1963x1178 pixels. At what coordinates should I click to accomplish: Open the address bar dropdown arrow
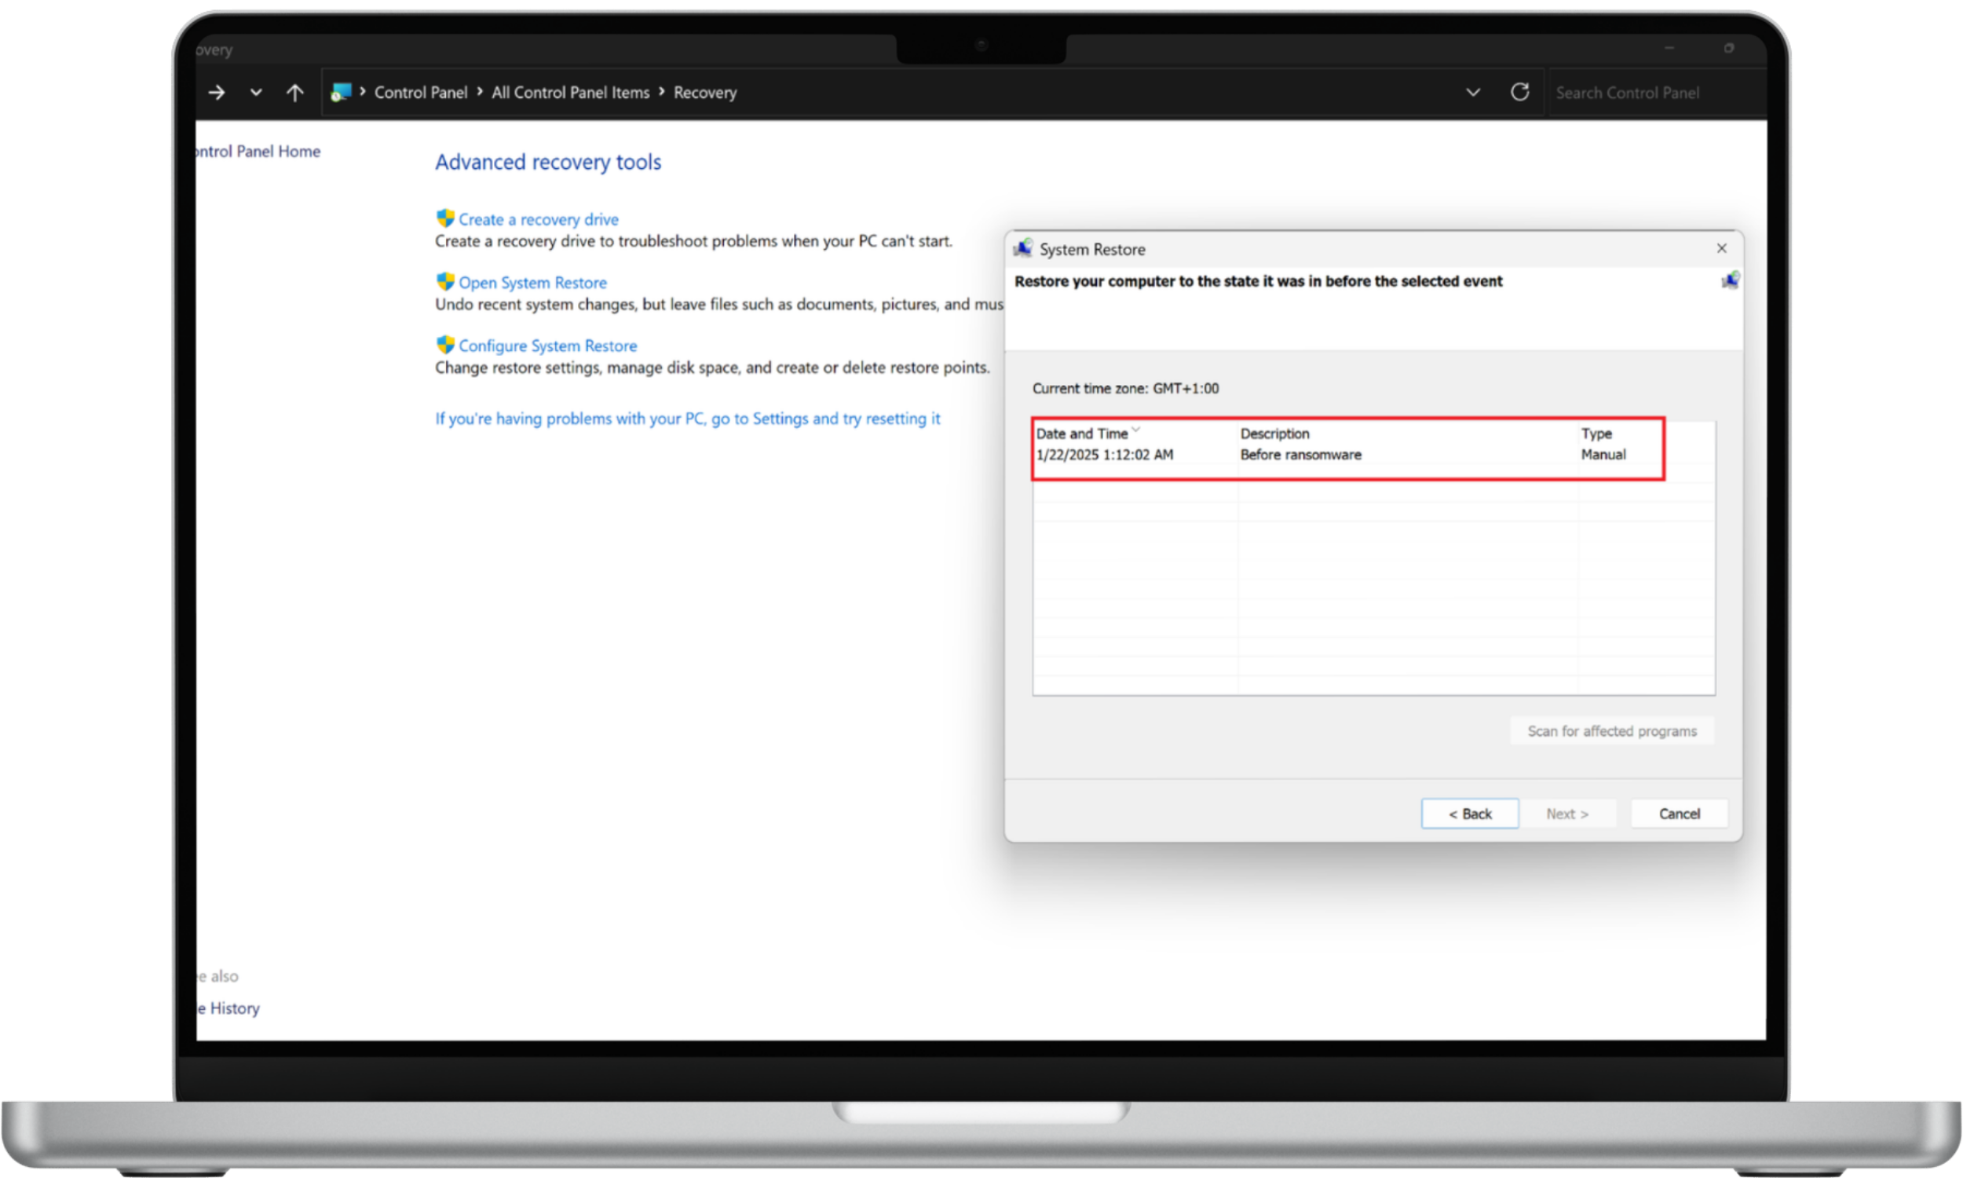(x=1473, y=92)
